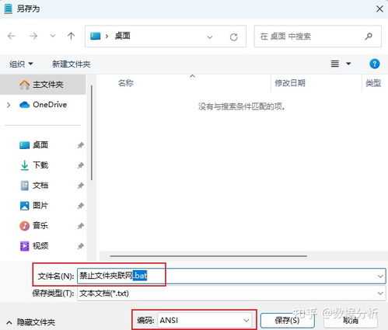388x330 pixels.
Task: Unpin 桌面 with its pin icon
Action: (x=81, y=145)
